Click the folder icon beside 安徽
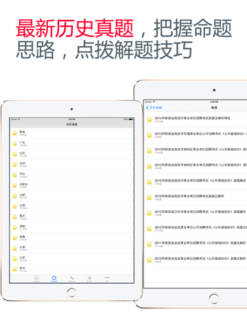Screen dimensions: 247x329 coord(15,238)
